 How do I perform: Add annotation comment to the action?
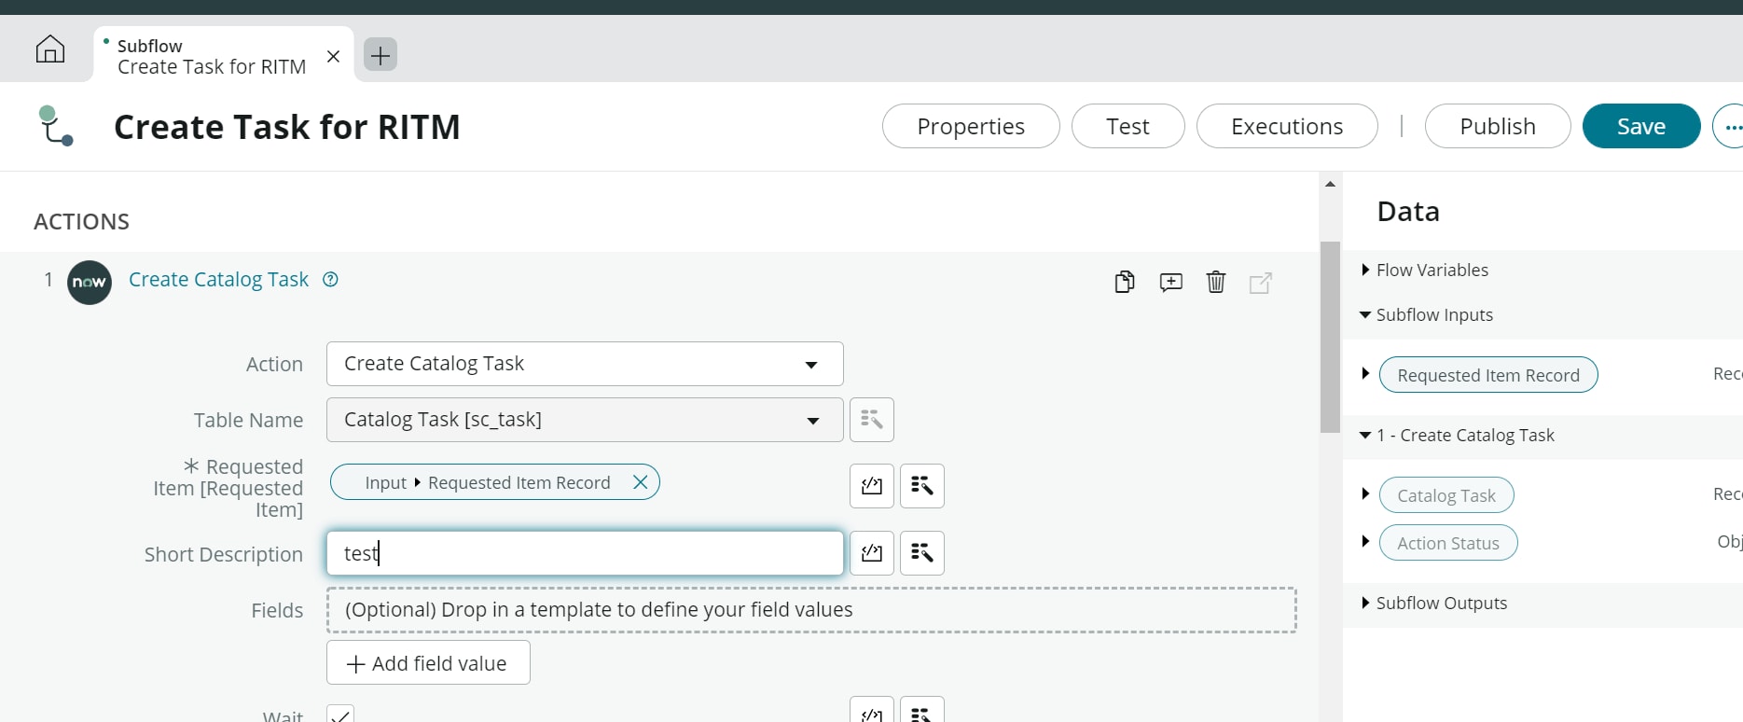1170,282
